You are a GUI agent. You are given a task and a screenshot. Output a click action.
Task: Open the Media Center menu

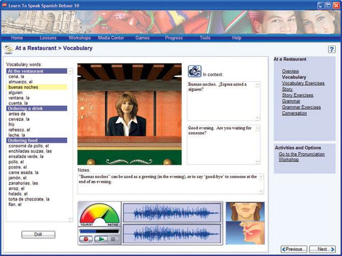(x=110, y=38)
